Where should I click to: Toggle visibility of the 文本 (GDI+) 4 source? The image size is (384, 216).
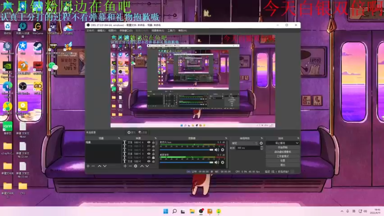[149, 150]
